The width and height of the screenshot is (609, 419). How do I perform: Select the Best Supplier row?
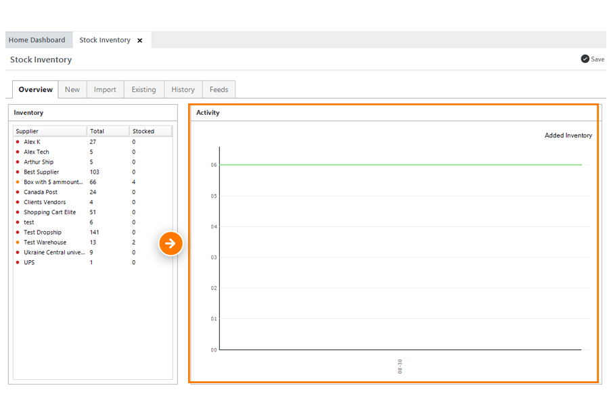[93, 172]
